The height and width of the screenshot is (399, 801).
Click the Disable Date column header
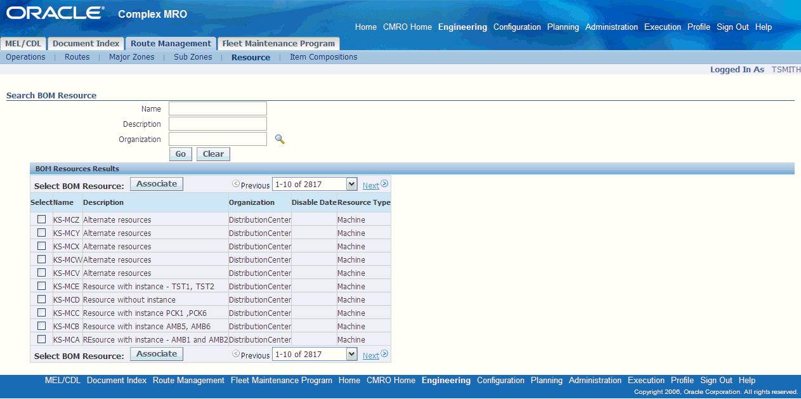314,202
